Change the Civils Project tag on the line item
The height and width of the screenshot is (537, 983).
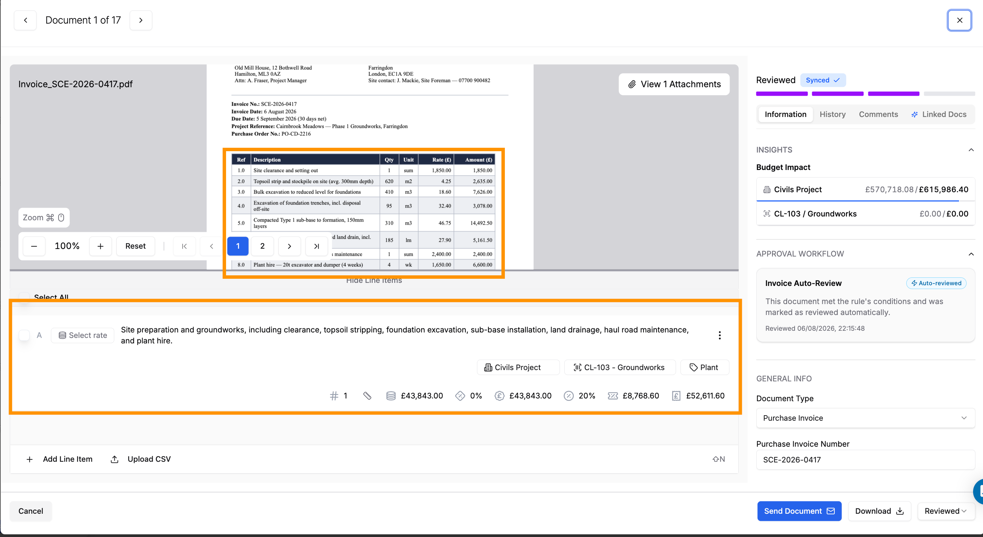(518, 367)
